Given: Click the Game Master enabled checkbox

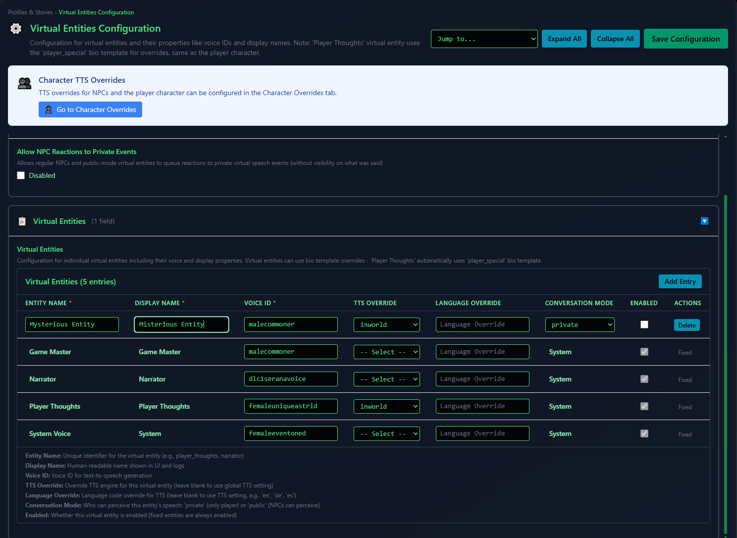Looking at the screenshot, I should click(x=644, y=352).
